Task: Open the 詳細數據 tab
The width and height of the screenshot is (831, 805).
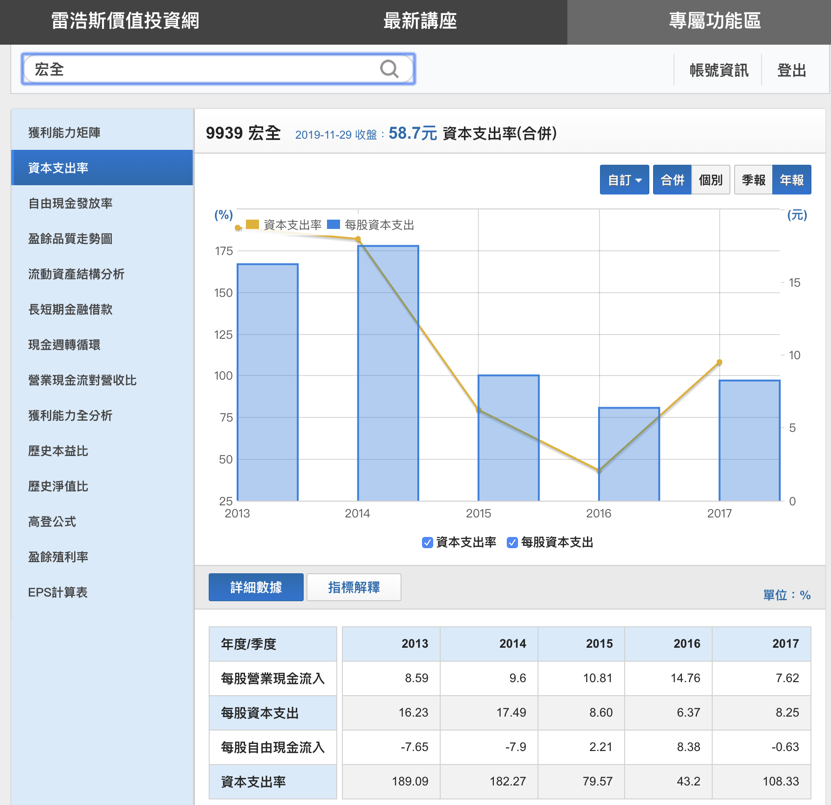Action: point(256,587)
